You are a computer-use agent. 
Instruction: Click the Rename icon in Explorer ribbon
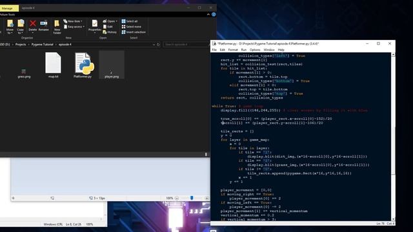point(43,25)
